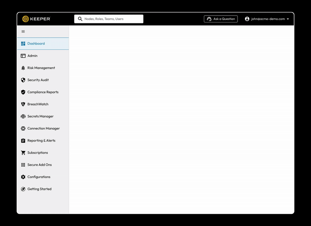The image size is (311, 226).
Task: Focus the Nodes, Roles, Teams, Users search field
Action: 109,19
